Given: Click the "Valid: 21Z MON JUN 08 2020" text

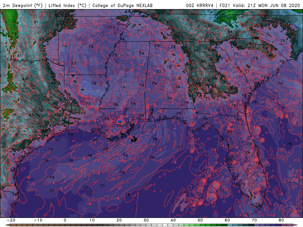Looking at the screenshot, I should (x=266, y=5).
